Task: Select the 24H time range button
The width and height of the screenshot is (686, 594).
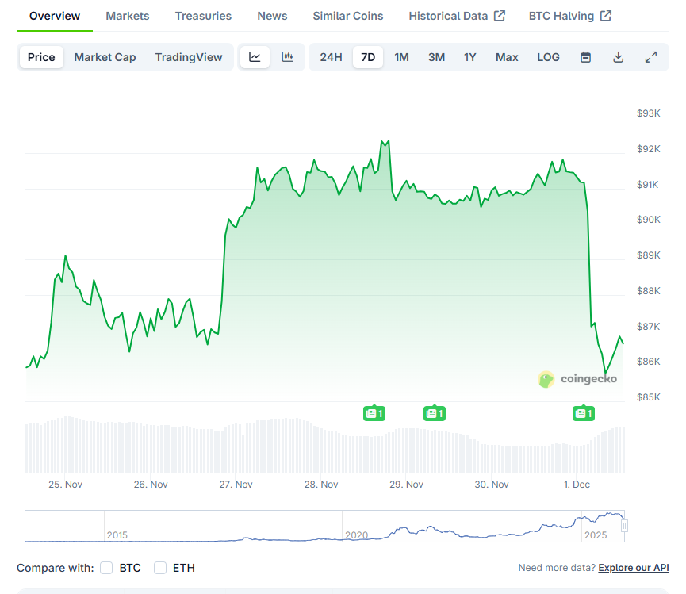Action: coord(331,56)
